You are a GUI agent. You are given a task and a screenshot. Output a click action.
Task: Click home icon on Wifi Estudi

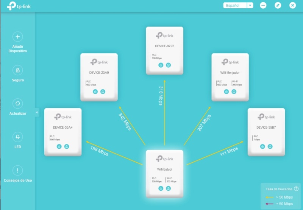tap(168, 188)
